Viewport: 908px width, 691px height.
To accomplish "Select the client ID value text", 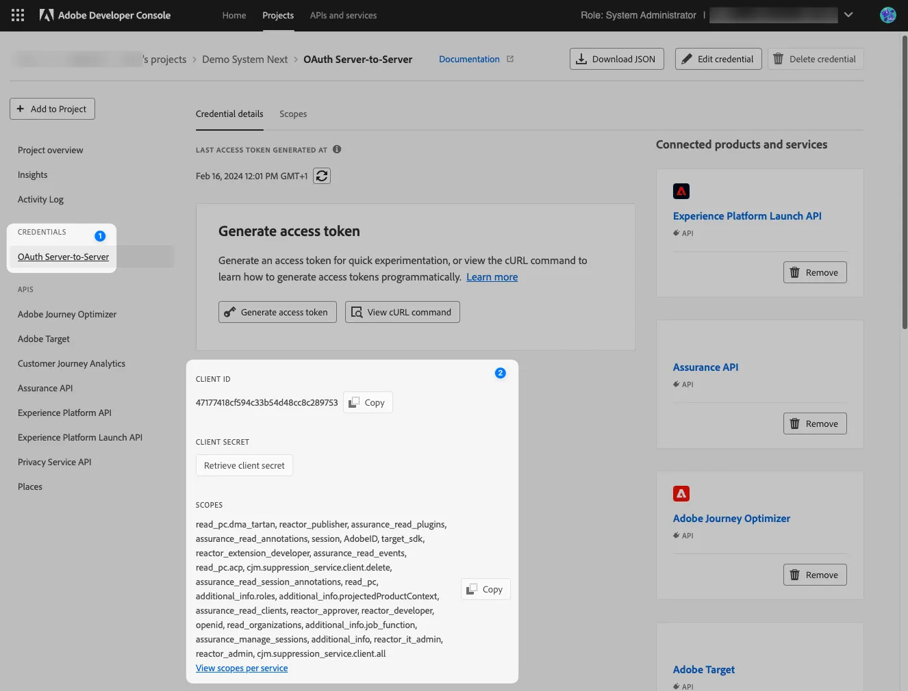I will pos(266,402).
